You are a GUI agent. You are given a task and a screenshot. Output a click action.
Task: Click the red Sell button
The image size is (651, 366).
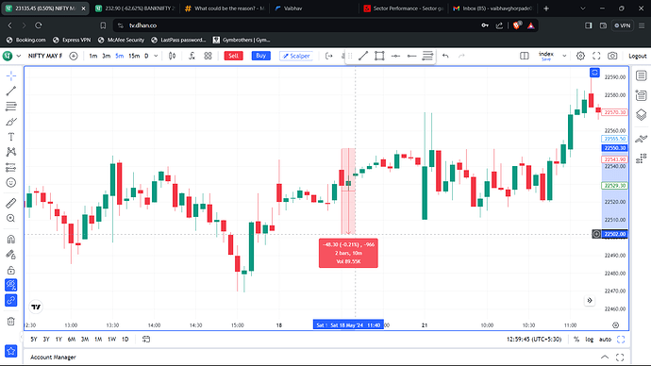(x=233, y=56)
